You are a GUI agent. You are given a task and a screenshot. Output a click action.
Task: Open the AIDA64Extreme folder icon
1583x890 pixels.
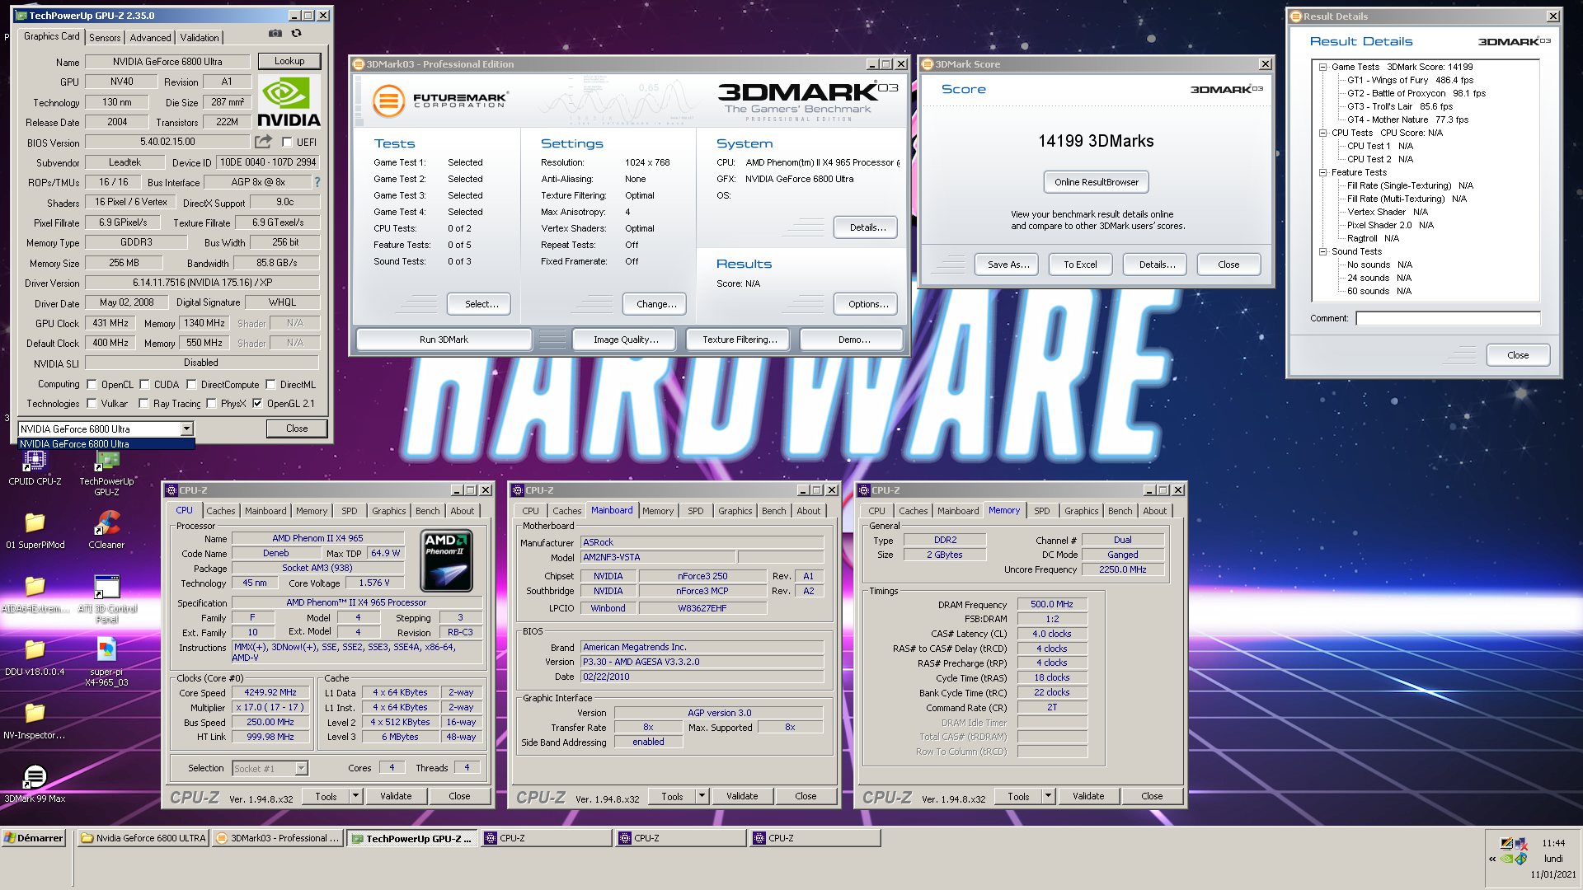(x=35, y=594)
